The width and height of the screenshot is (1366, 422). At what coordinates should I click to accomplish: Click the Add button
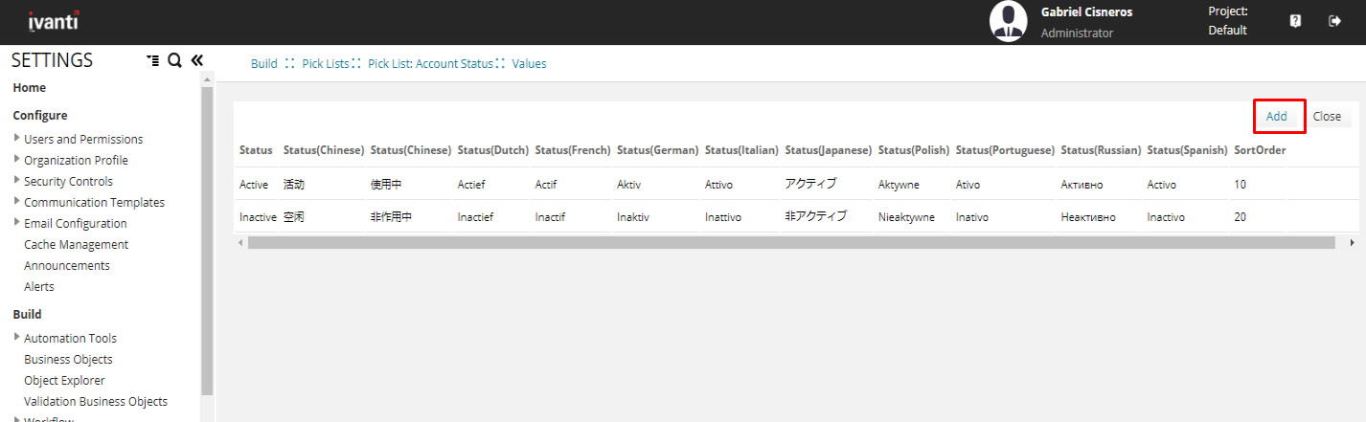point(1277,116)
